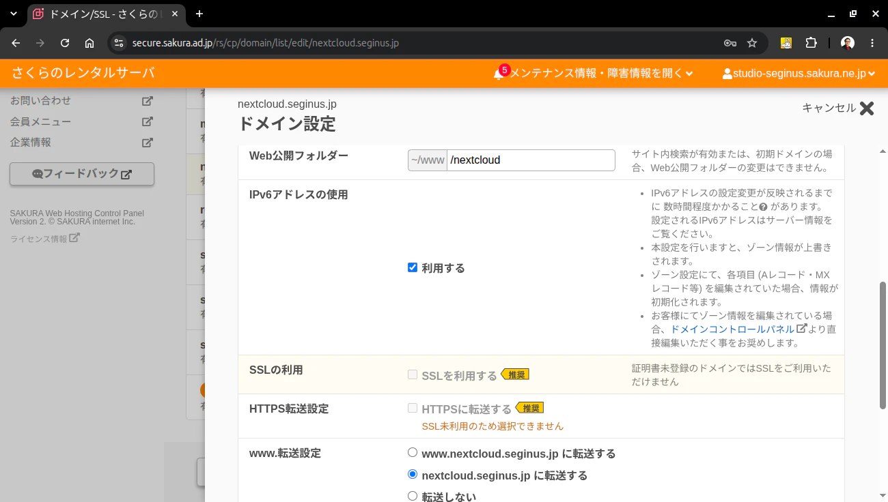888x502 pixels.
Task: Open ライセンス情報 link
Action: tap(44, 239)
